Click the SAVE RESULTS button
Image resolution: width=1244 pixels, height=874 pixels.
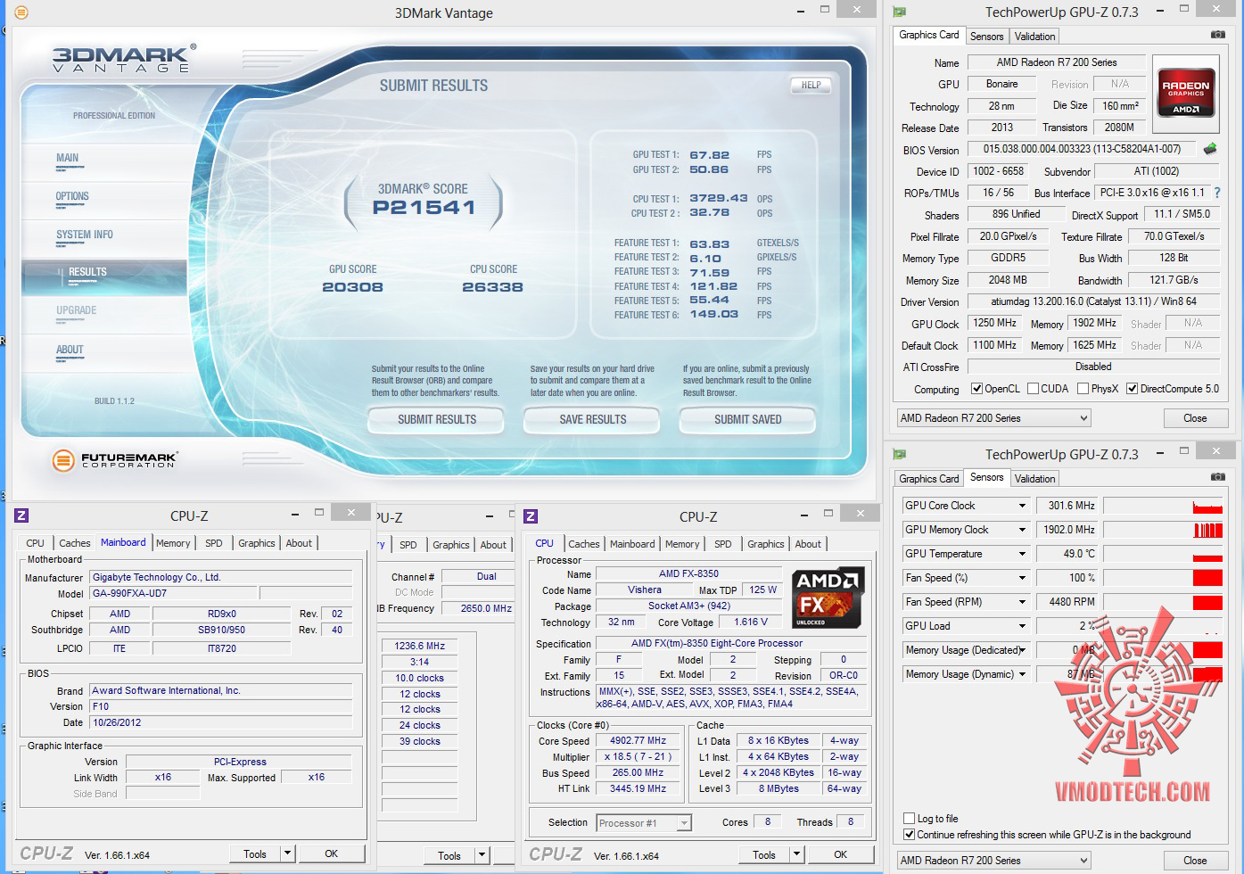(593, 419)
